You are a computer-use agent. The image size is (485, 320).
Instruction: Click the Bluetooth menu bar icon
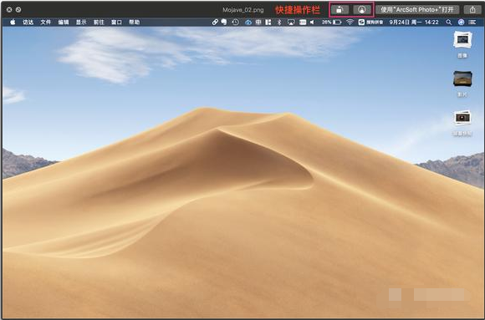click(279, 22)
